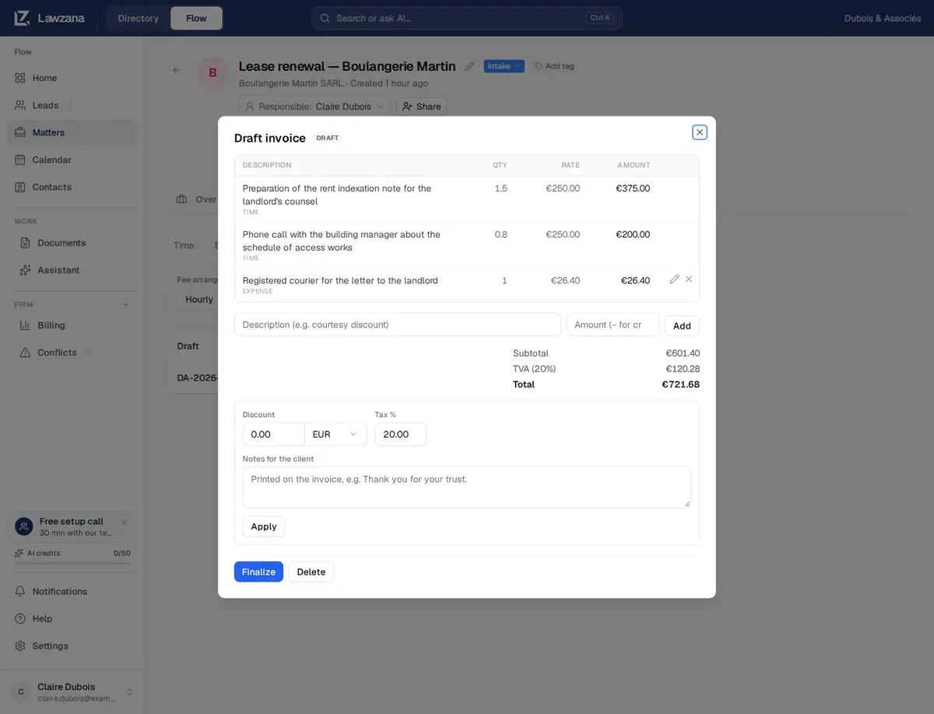
Task: Switch to the Flow tab
Action: pos(196,18)
